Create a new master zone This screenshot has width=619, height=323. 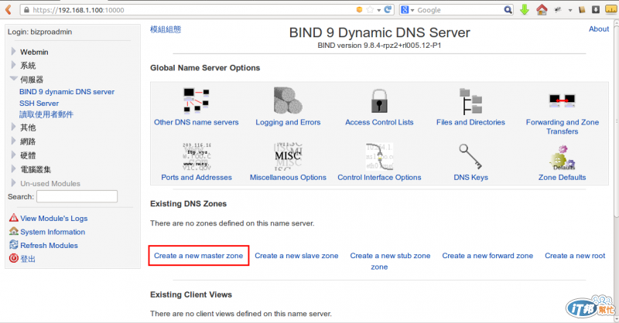coord(198,256)
